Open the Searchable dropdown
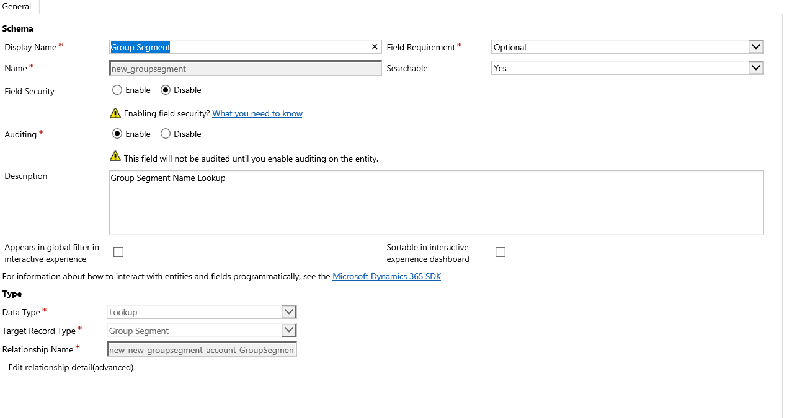The height and width of the screenshot is (418, 787). click(755, 68)
